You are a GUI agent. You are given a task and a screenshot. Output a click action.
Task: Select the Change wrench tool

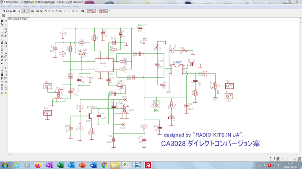pyautogui.click(x=6, y=36)
